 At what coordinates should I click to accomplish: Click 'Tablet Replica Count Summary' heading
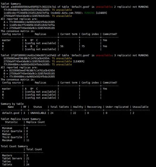click(x=21, y=119)
